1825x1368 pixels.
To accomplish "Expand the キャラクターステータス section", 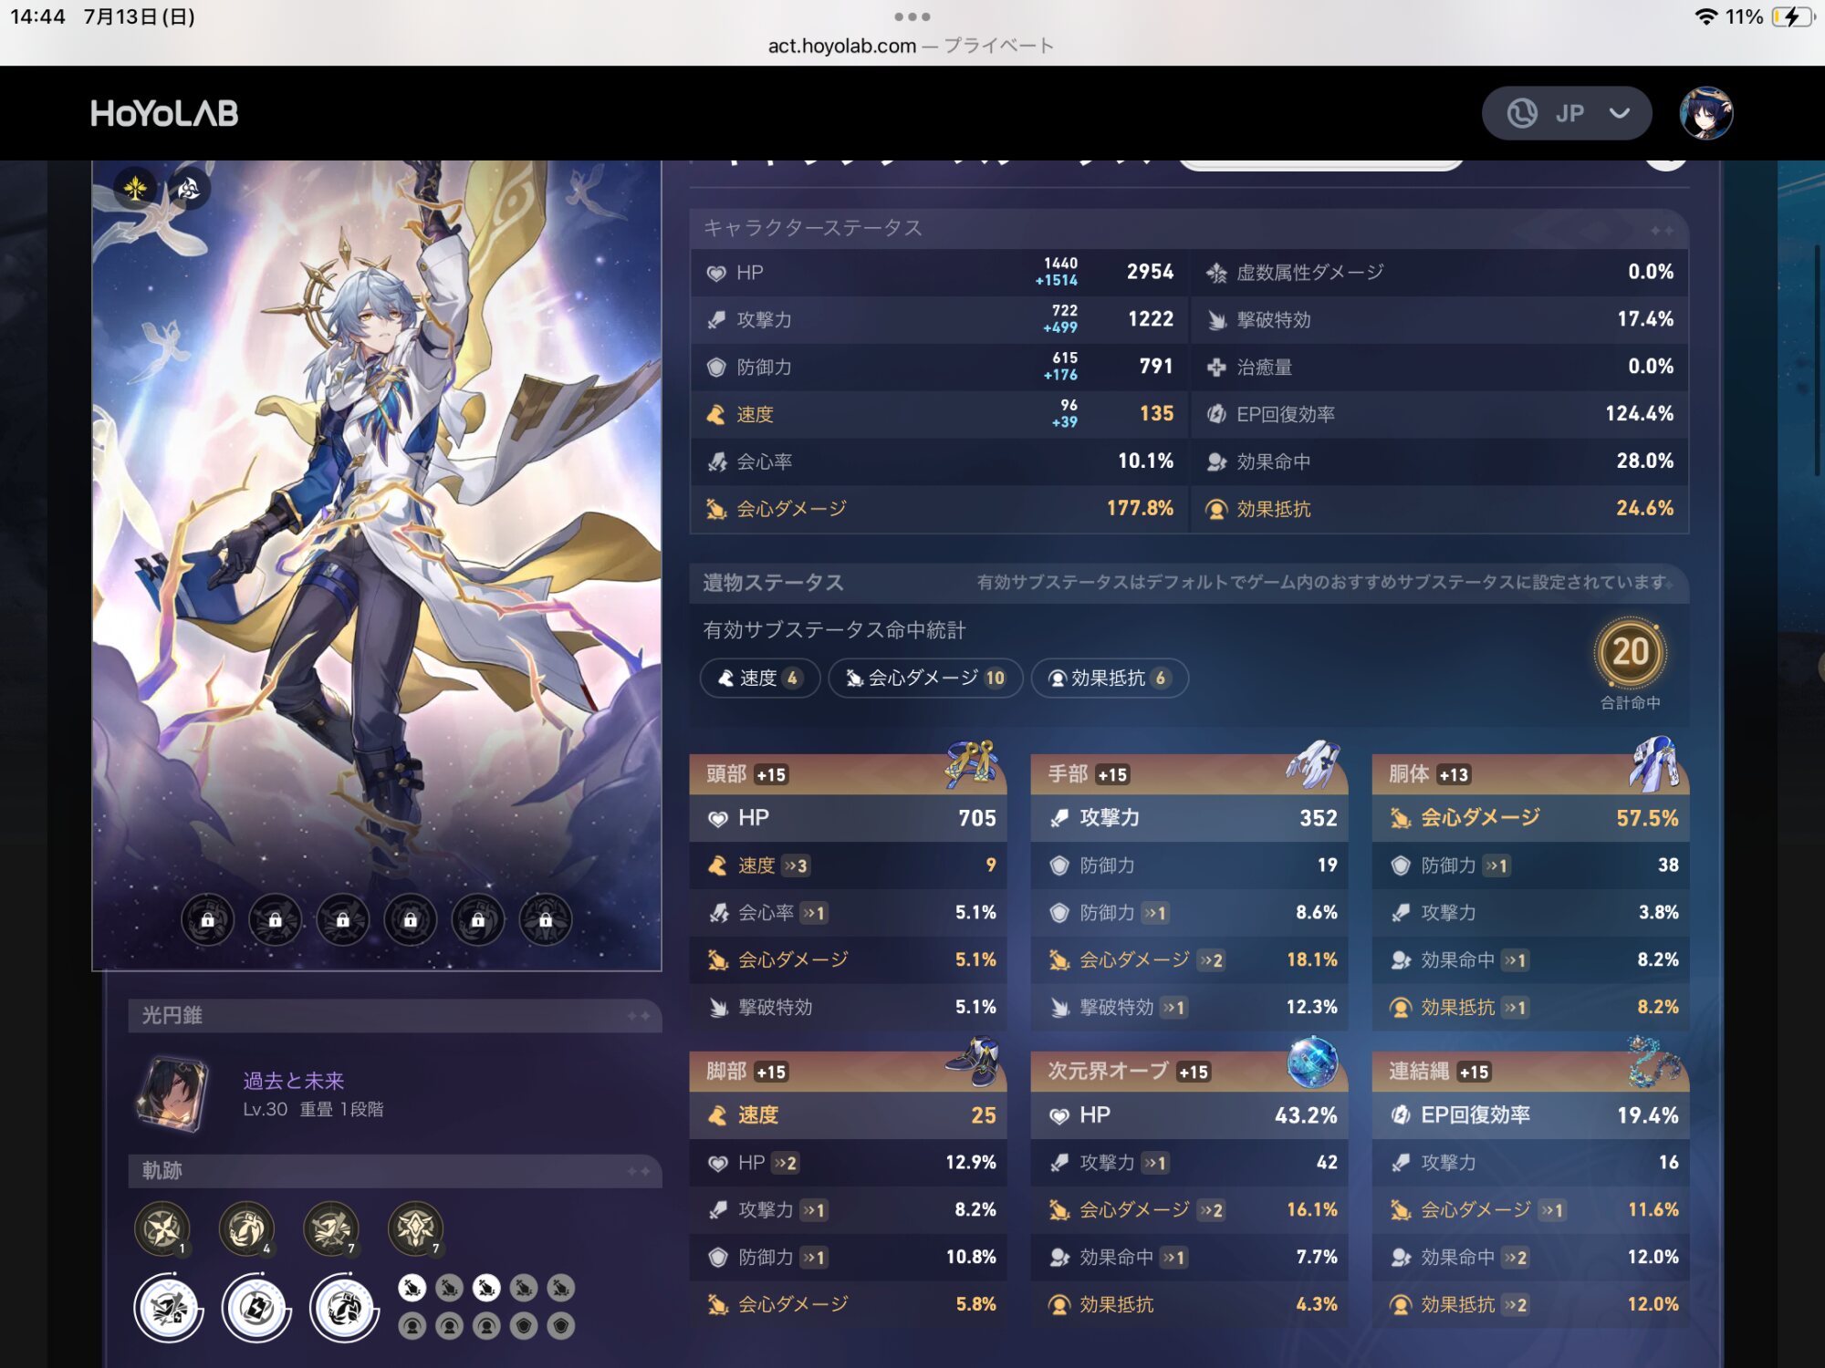I will (1188, 228).
